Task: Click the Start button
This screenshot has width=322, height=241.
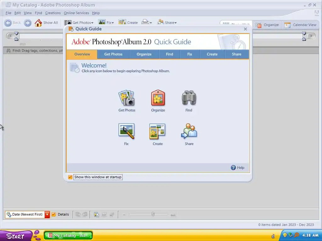Action: [16, 236]
